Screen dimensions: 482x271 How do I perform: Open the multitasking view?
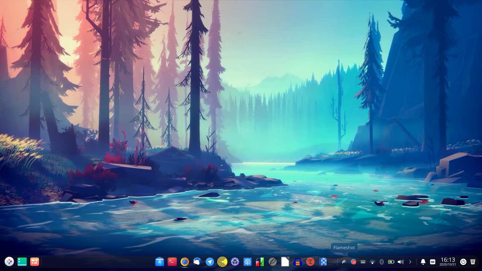[35, 262]
